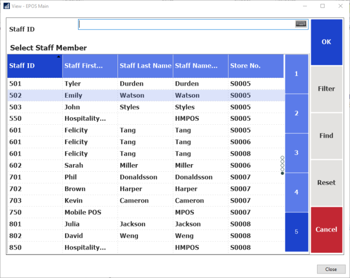Click inside the Staff ID input field
Image resolution: width=350 pixels, height=278 pixels.
186,24
